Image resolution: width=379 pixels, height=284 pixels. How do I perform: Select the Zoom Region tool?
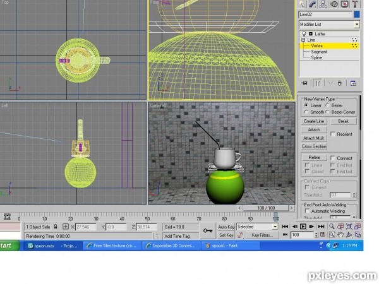pos(332,235)
